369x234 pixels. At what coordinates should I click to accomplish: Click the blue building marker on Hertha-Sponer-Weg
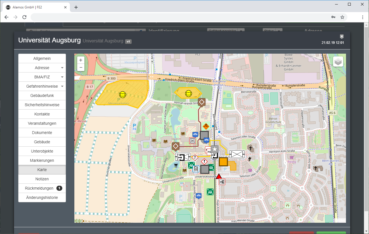pyautogui.click(x=199, y=196)
